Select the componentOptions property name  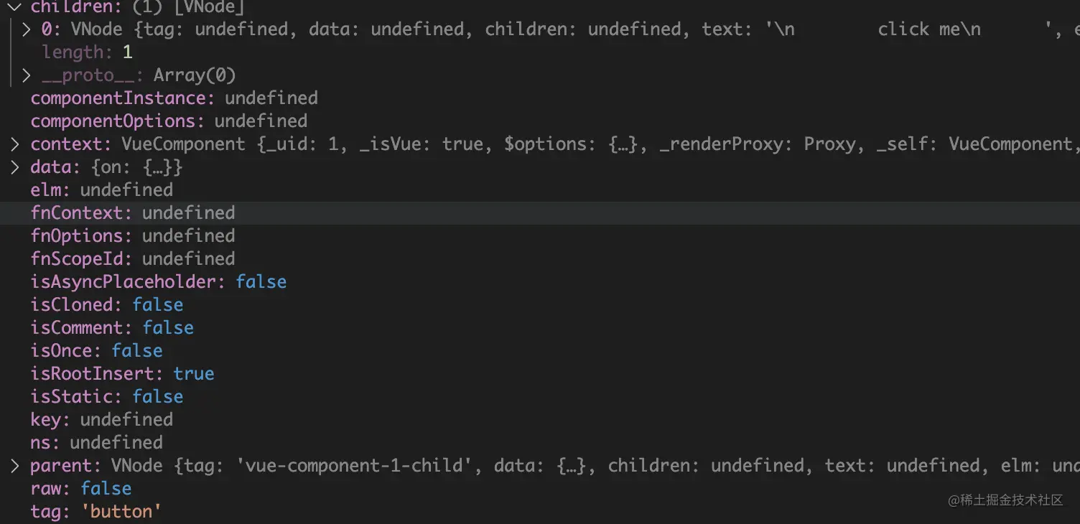click(x=113, y=121)
